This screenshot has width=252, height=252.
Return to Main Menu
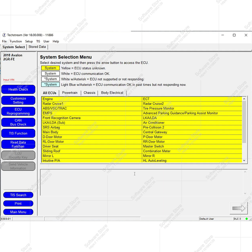(18, 212)
